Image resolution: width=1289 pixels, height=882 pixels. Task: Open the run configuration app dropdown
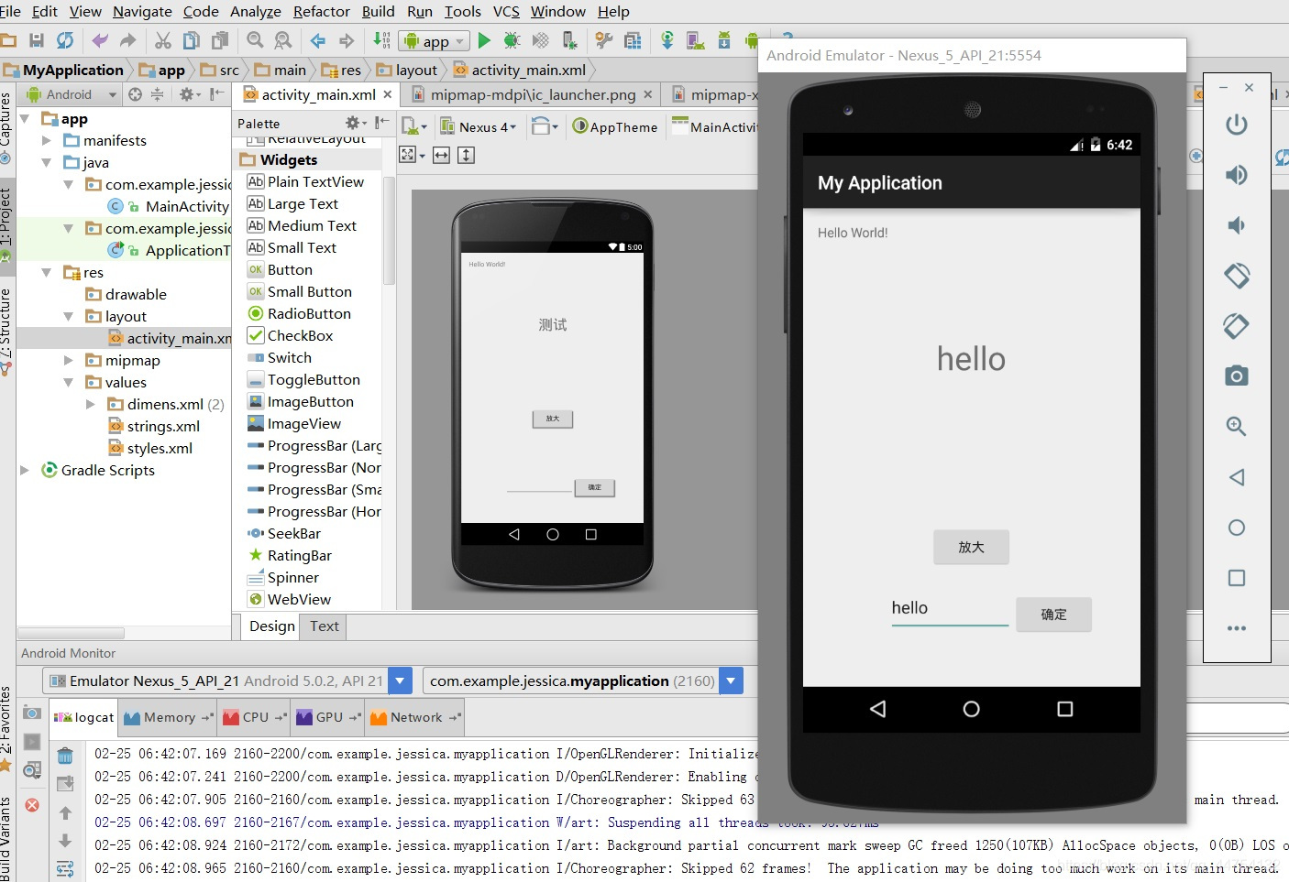[435, 41]
